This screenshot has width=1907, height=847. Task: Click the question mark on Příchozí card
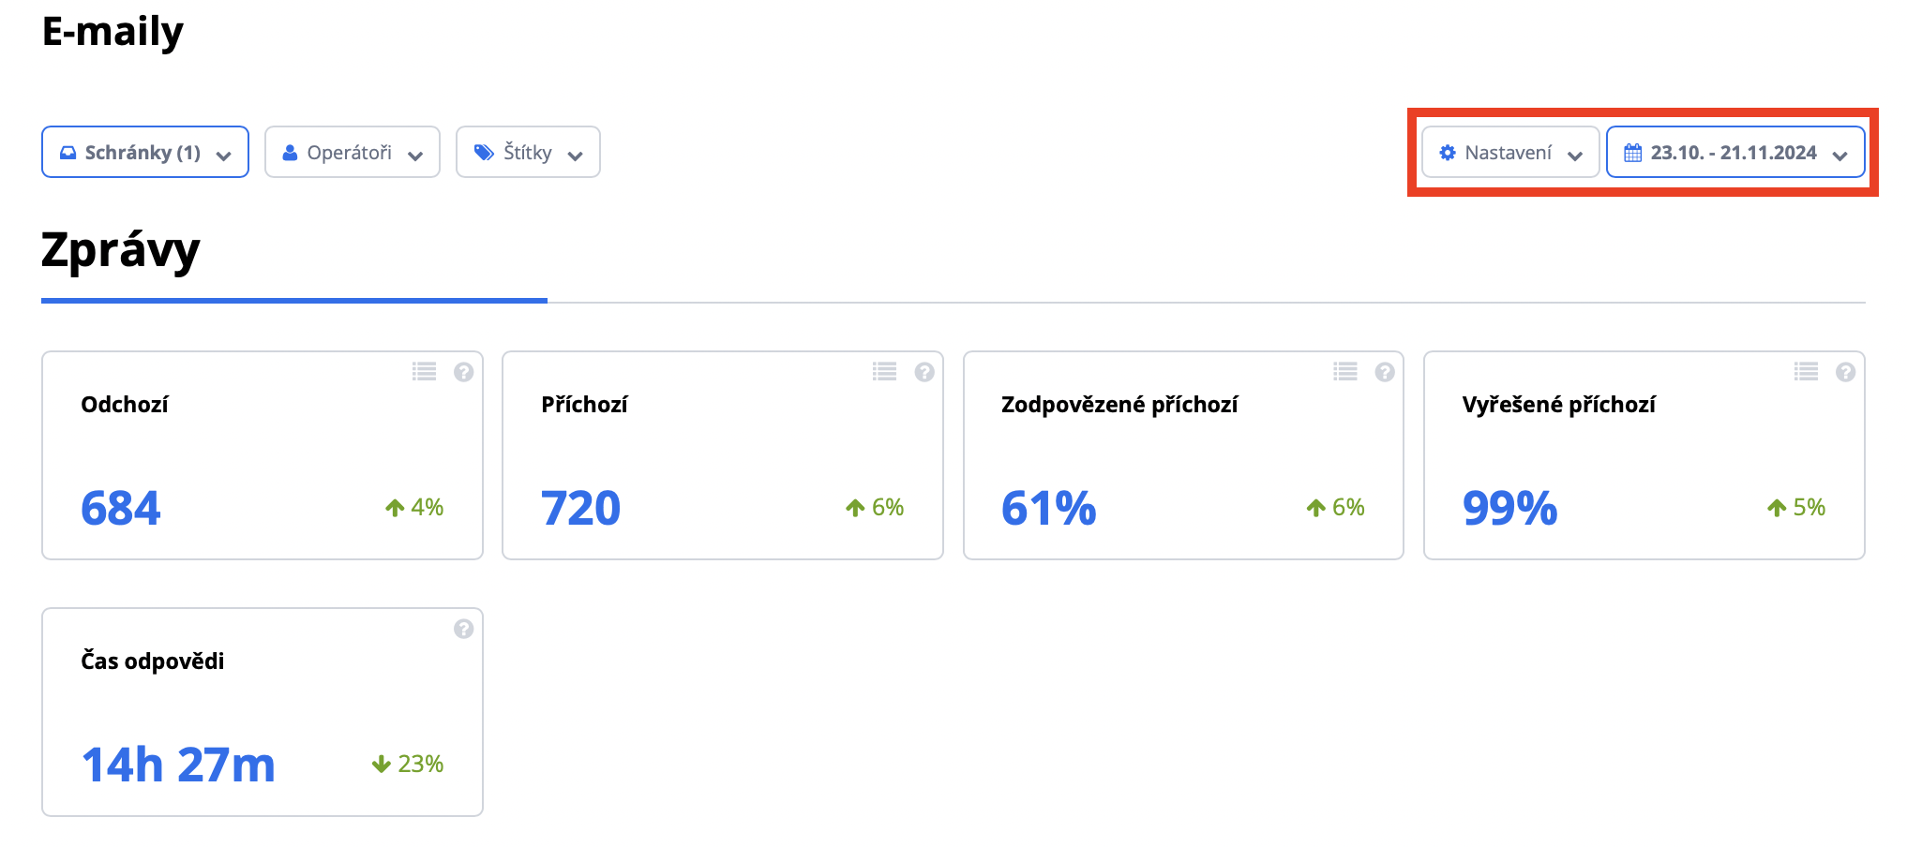pyautogui.click(x=924, y=372)
